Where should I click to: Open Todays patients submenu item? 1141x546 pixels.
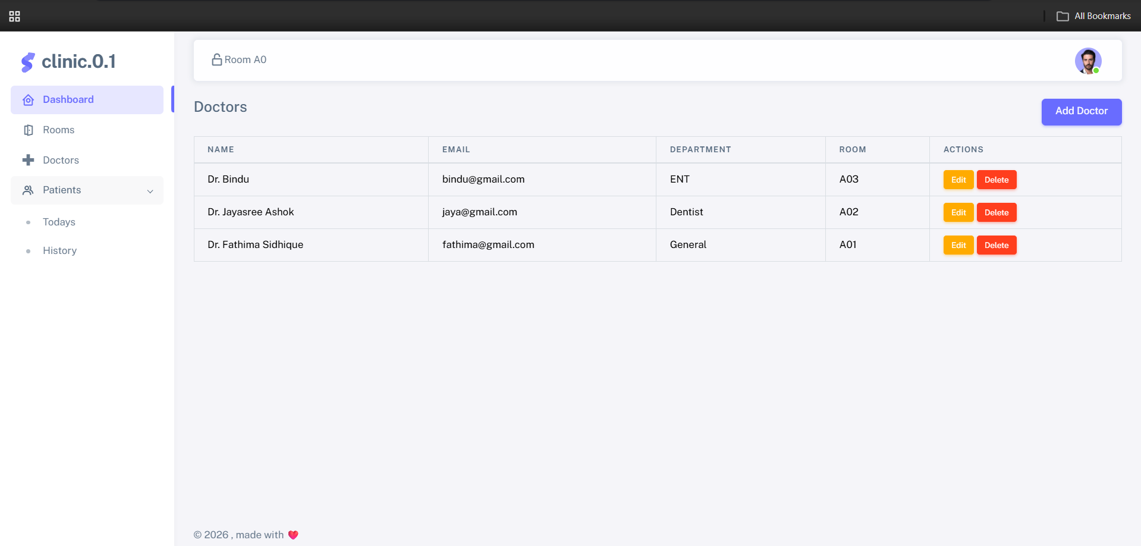click(59, 222)
